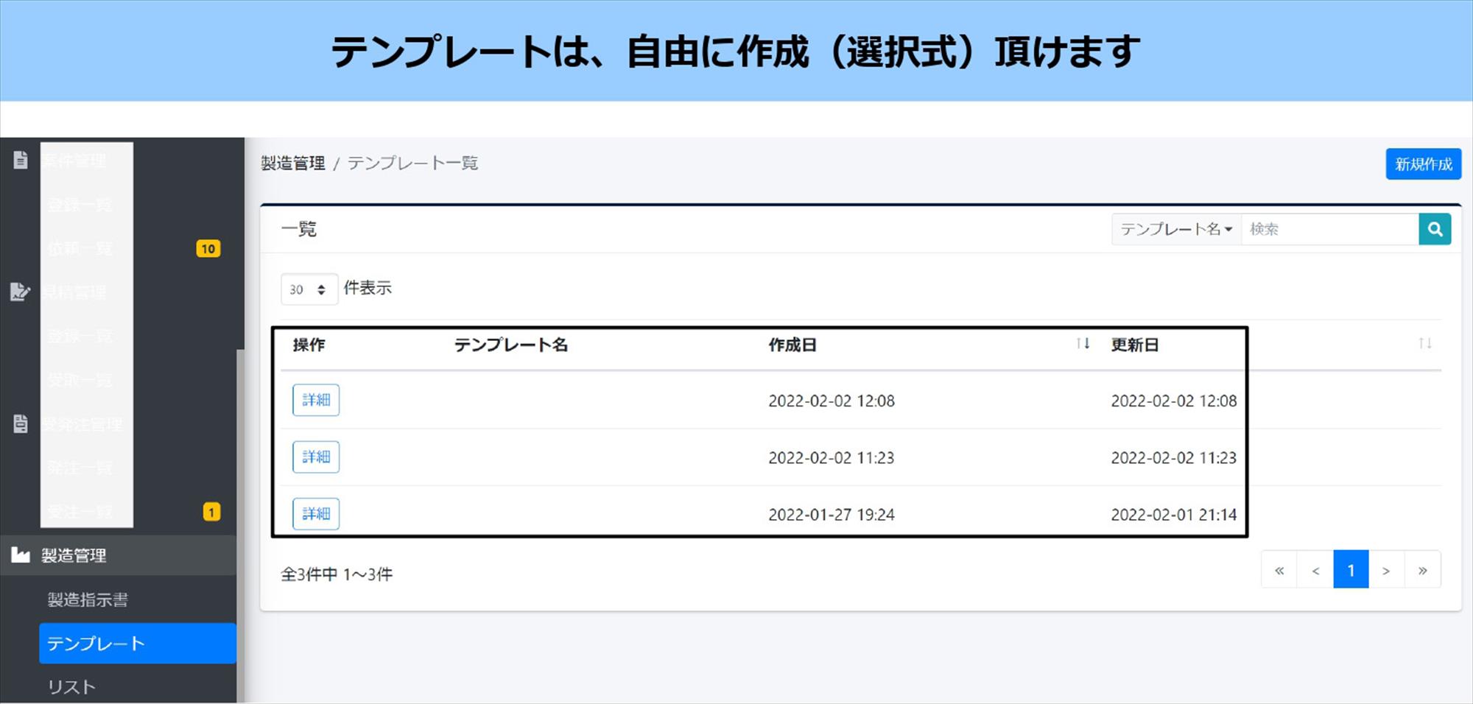Click the 検索 search input field

click(1330, 229)
